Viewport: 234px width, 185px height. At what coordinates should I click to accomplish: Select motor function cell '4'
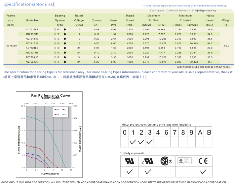click(158, 132)
